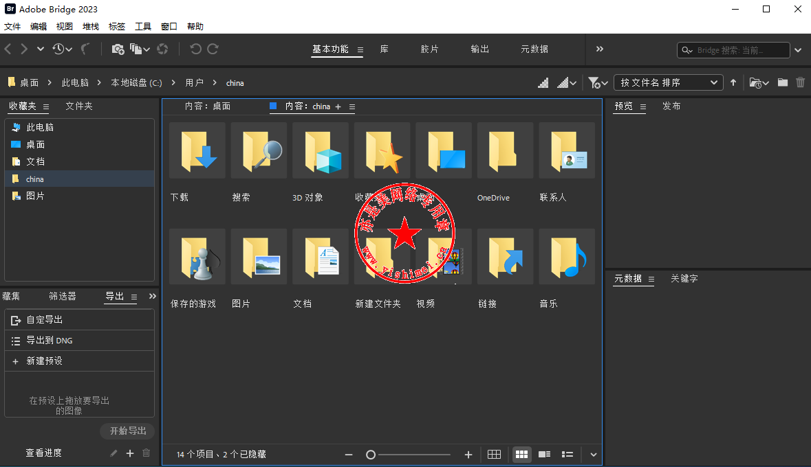Viewport: 811px width, 467px height.
Task: Click the thumbnail size slider handle
Action: (370, 455)
